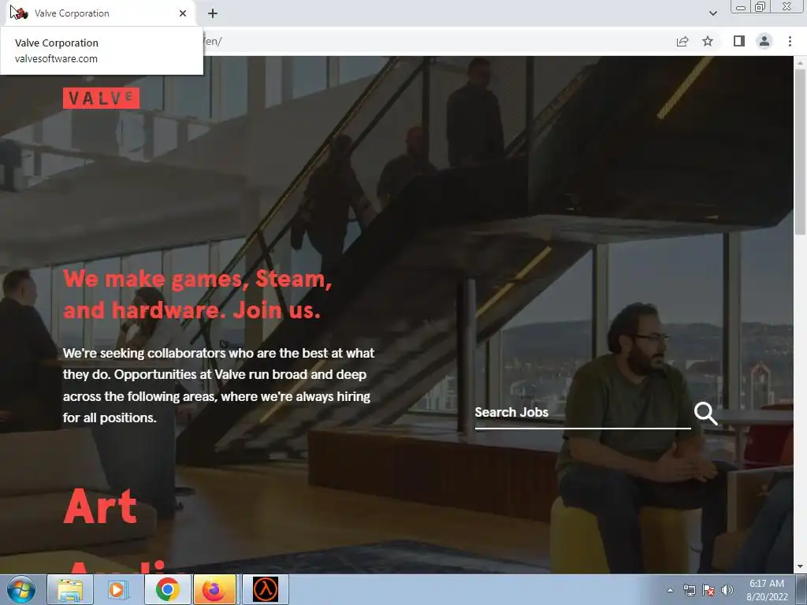
Task: Click the page vertical scrollbar thumb
Action: point(800,152)
